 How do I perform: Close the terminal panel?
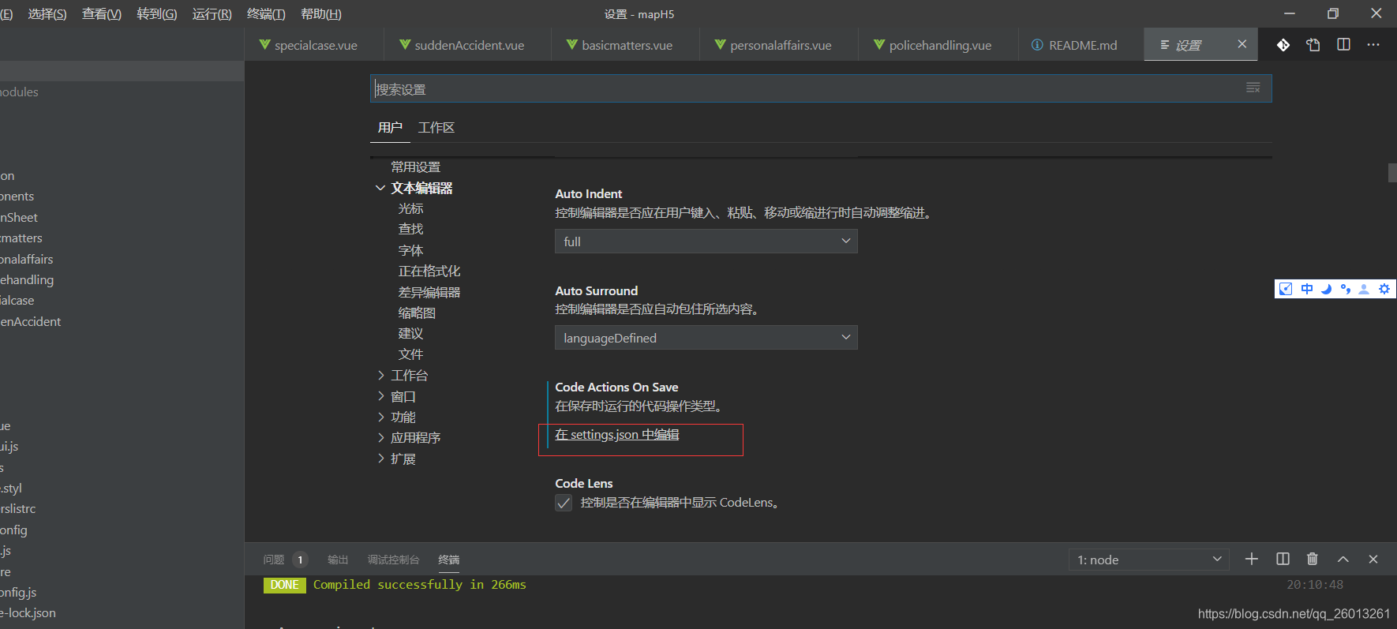[1373, 559]
